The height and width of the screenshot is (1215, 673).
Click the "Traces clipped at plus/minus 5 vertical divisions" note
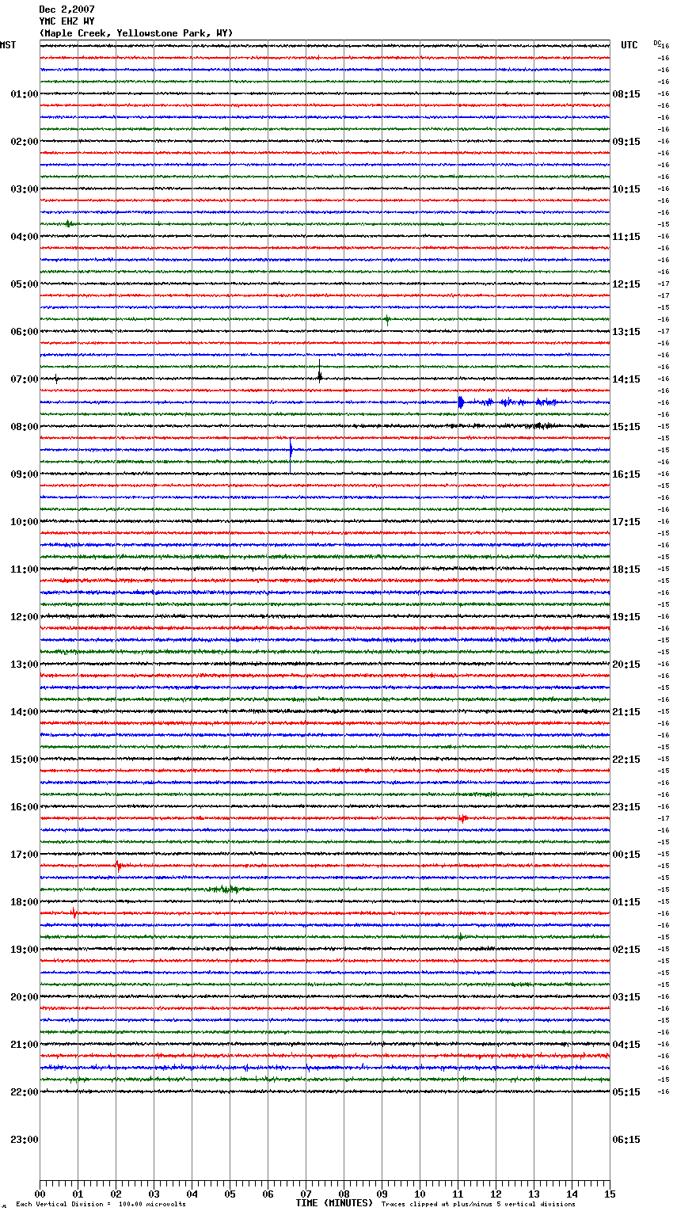pyautogui.click(x=478, y=1204)
